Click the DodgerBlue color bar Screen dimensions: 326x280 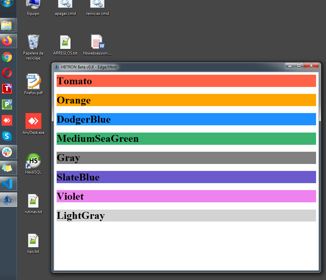click(x=186, y=119)
